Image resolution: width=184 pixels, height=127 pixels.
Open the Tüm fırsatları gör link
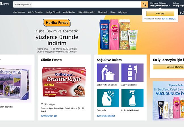[x=49, y=116]
